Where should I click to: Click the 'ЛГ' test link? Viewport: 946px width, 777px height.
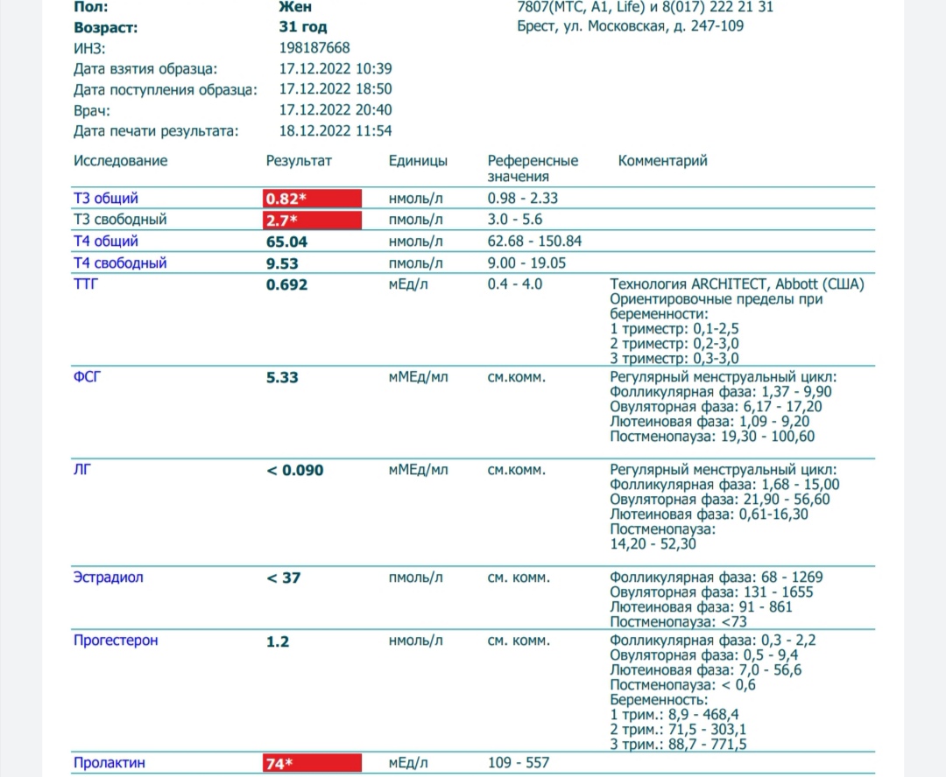pos(82,470)
